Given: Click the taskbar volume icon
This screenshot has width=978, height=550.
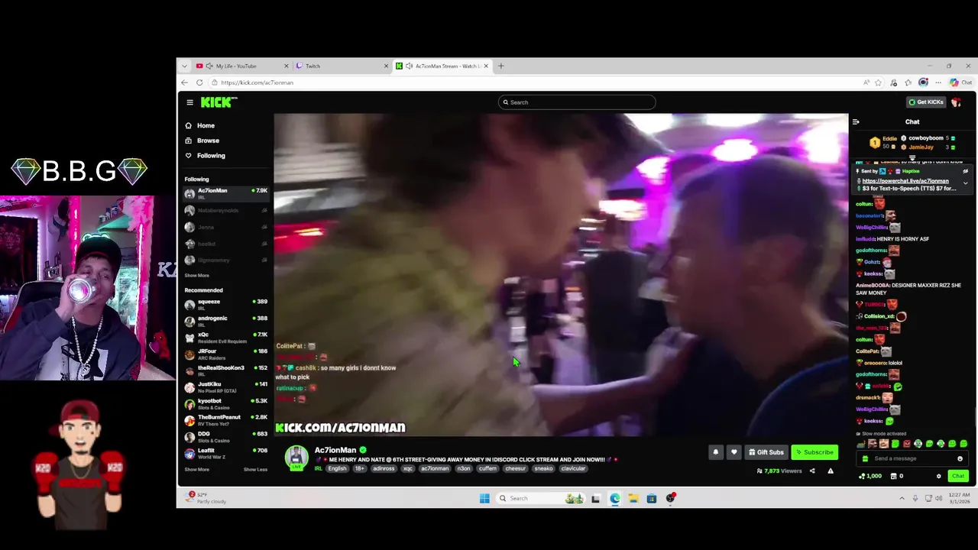Looking at the screenshot, I should (939, 498).
